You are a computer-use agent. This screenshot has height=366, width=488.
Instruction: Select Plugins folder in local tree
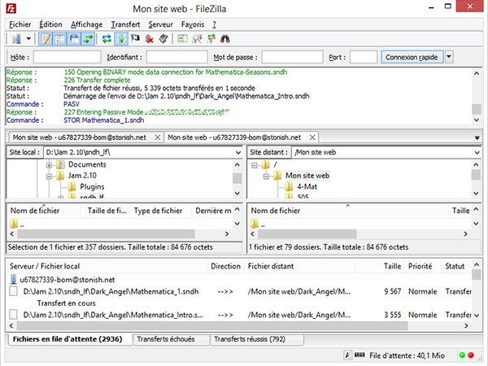(92, 187)
